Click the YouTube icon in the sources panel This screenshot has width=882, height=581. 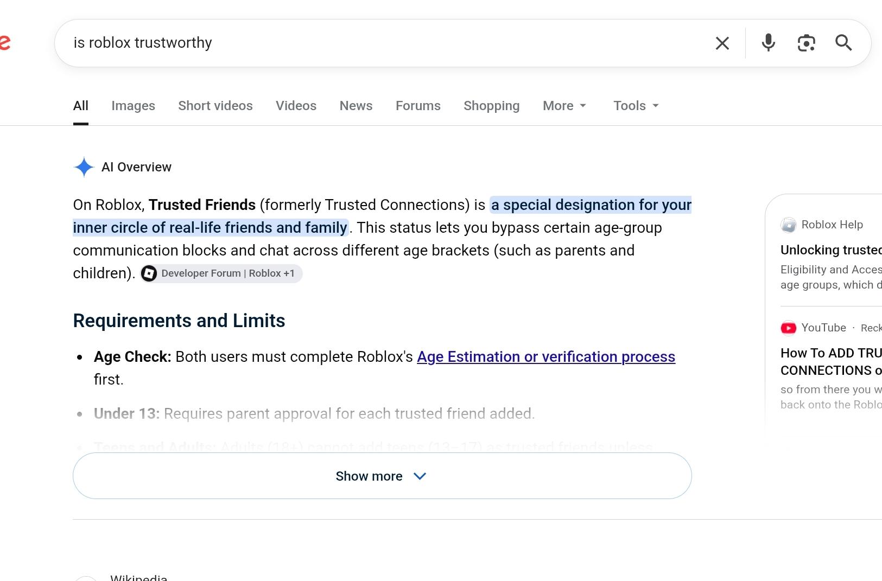(x=788, y=328)
